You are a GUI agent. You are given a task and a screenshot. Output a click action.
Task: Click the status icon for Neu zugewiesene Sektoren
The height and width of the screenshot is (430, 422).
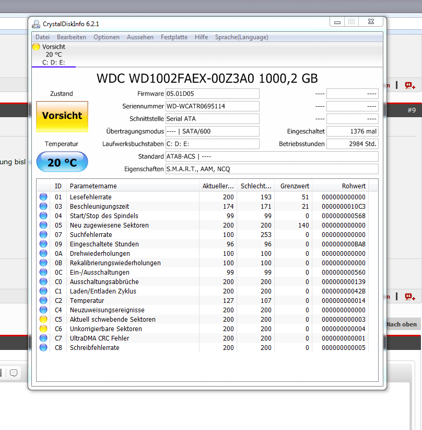pos(43,225)
